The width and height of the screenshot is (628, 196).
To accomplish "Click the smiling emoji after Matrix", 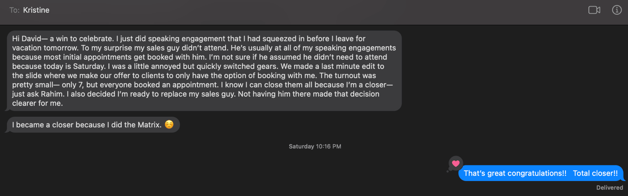I will 169,124.
